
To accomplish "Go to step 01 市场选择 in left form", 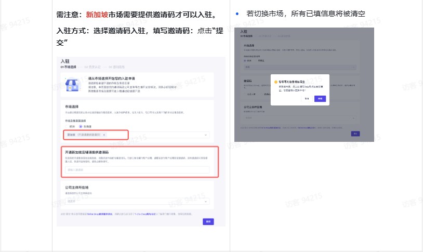I will point(69,67).
